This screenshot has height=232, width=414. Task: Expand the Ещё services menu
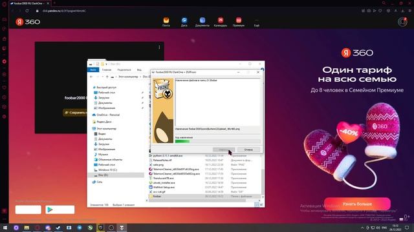coord(257,23)
